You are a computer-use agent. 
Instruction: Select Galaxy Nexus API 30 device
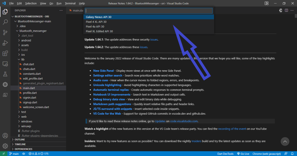coord(148,17)
